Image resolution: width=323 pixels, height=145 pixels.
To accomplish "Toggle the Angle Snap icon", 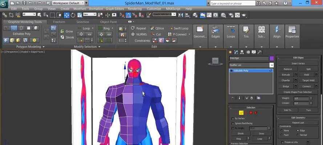I will point(128,15).
